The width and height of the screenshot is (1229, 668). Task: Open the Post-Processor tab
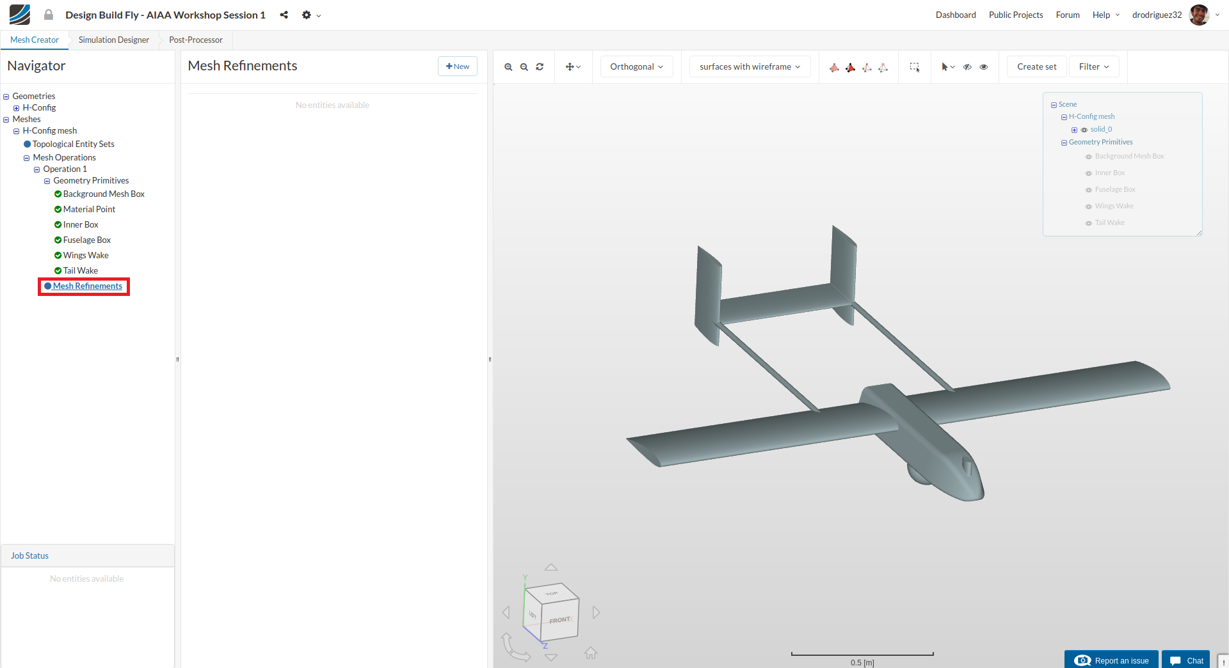click(x=195, y=40)
